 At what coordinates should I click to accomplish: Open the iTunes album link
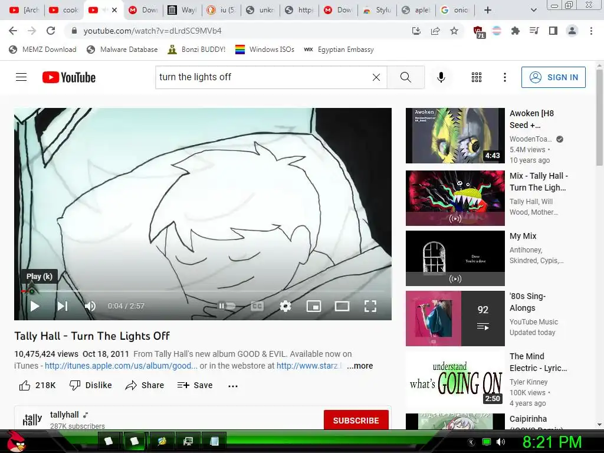coord(121,366)
